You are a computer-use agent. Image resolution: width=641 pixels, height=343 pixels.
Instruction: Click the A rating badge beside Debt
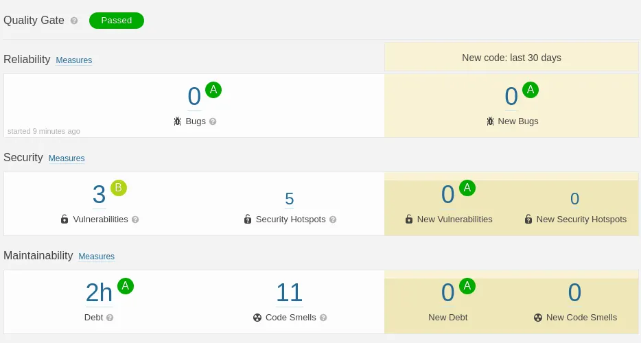coord(126,286)
